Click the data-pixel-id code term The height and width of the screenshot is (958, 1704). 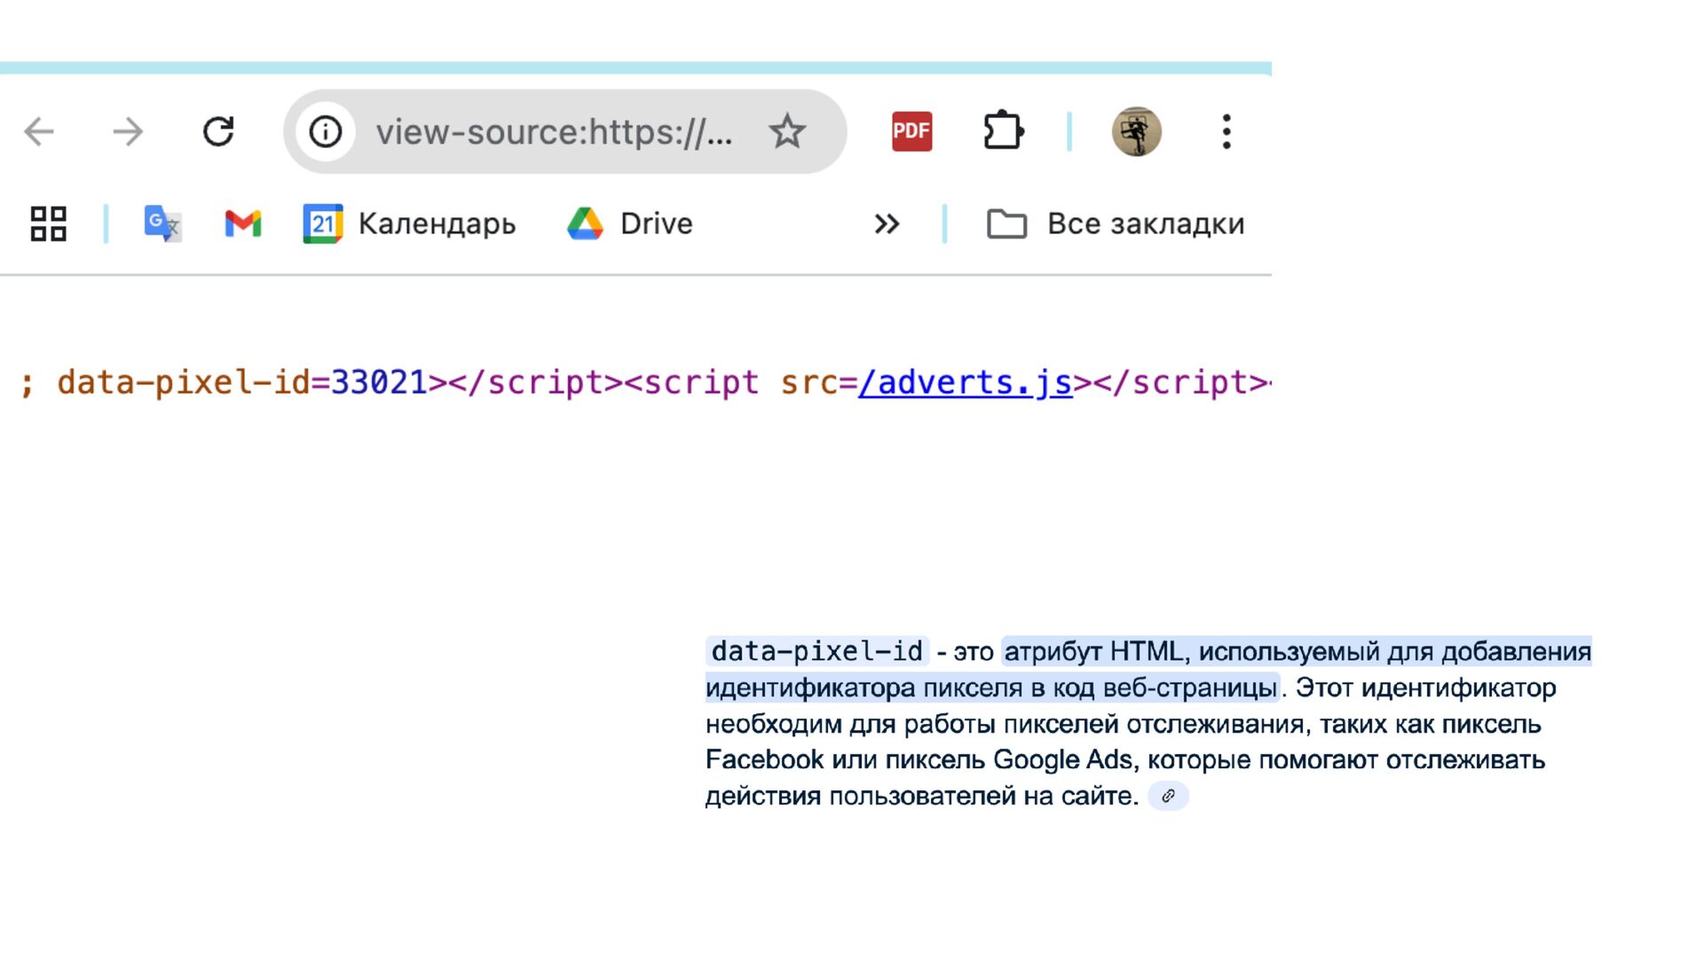pos(816,652)
